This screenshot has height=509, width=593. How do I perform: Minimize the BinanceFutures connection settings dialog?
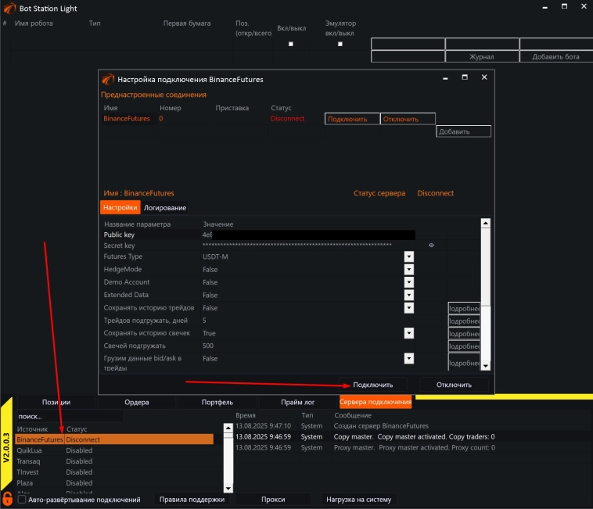click(445, 77)
